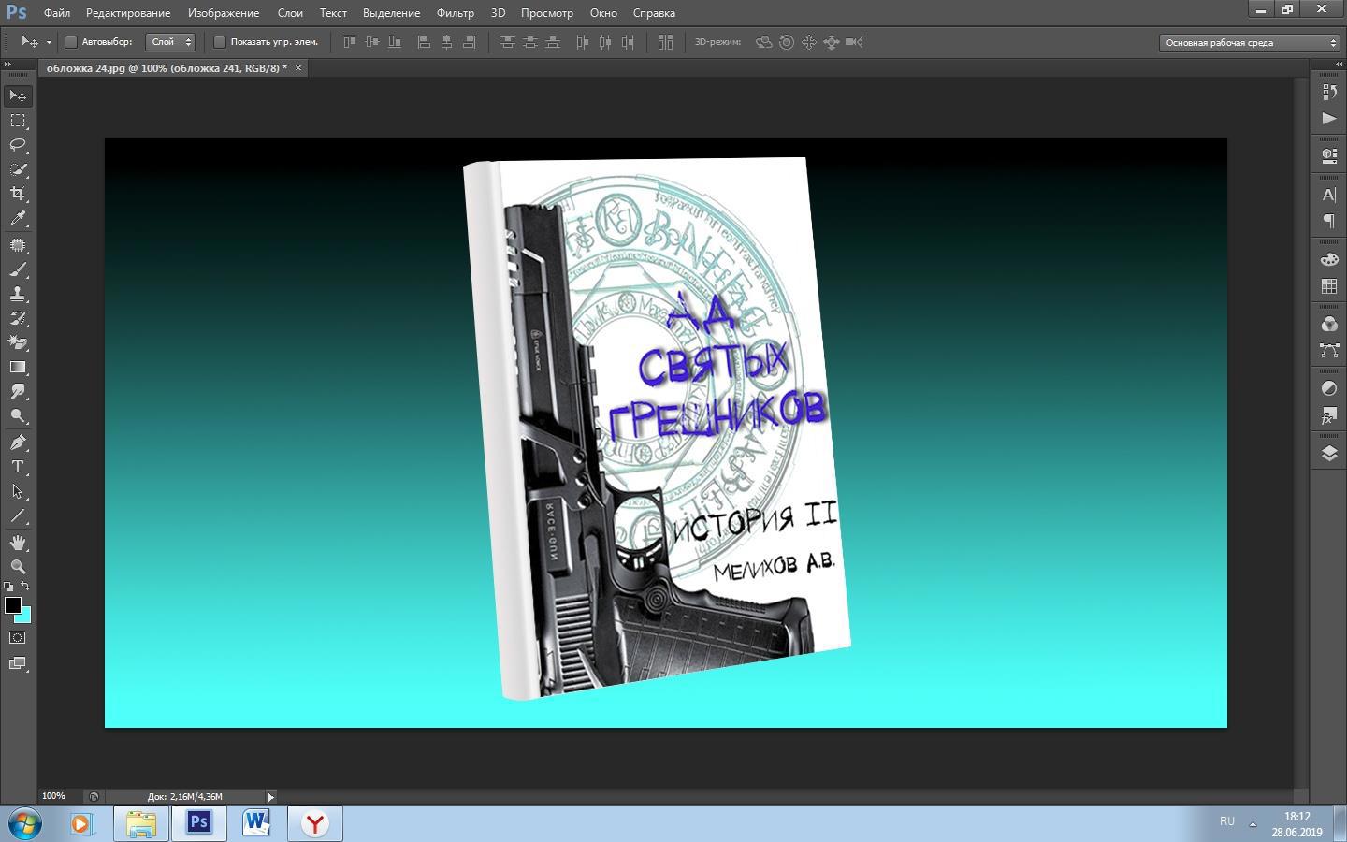
Task: Open the Изображение menu
Action: point(223,13)
